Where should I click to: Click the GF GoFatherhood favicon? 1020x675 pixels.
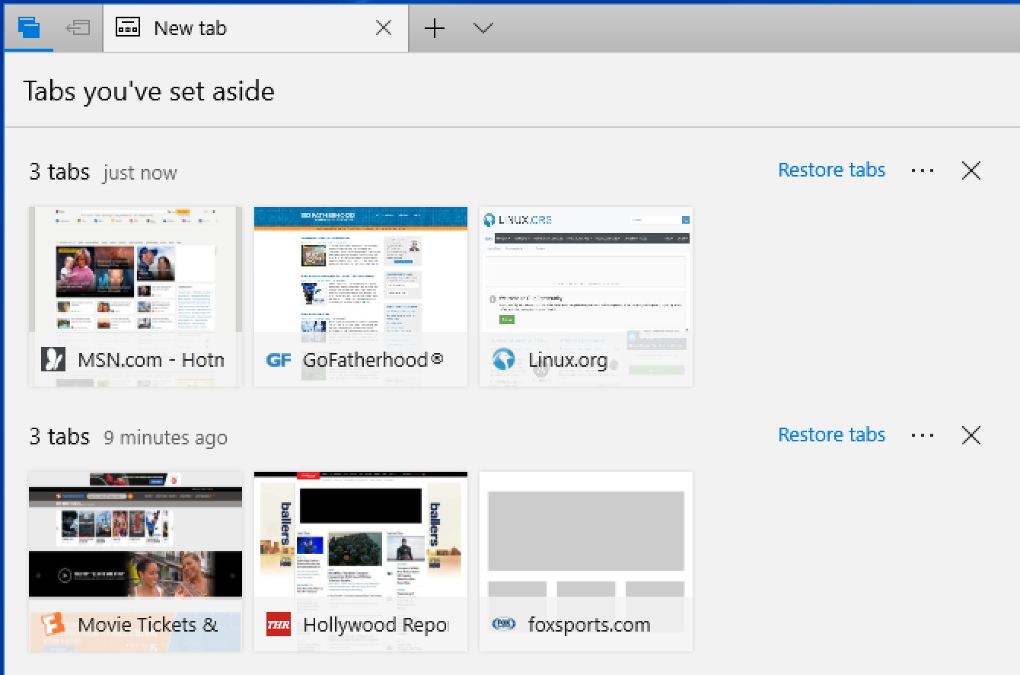pyautogui.click(x=279, y=359)
